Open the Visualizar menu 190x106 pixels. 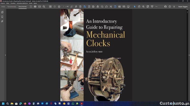(13, 3)
